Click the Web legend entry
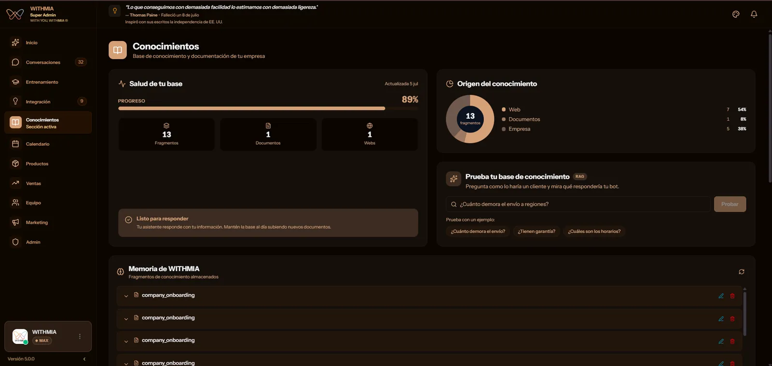772x366 pixels. coord(511,109)
